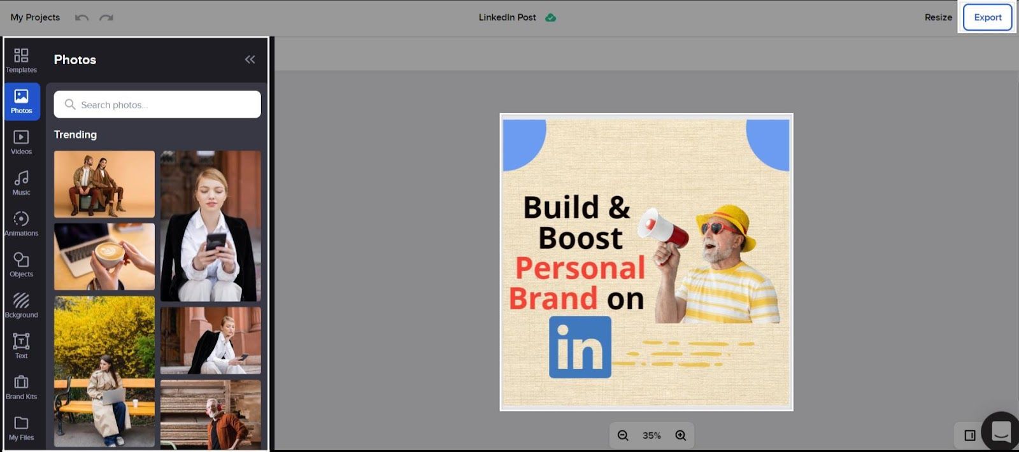Zoom in with the plus magnifier
Image resolution: width=1019 pixels, height=452 pixels.
point(680,435)
